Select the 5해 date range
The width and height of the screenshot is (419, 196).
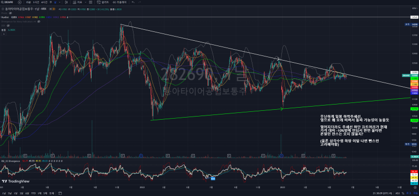point(45,193)
